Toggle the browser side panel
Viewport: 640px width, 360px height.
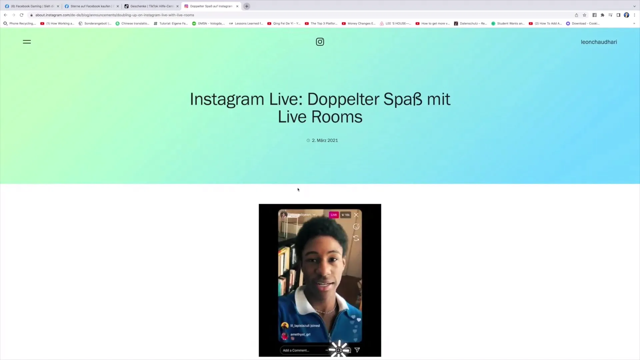coord(618,15)
